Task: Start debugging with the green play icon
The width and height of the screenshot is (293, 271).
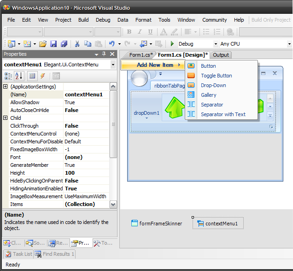Action: pyautogui.click(x=172, y=44)
